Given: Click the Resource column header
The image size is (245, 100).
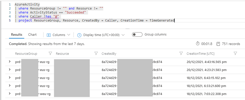Looking at the screenshot, I should 62,53.
